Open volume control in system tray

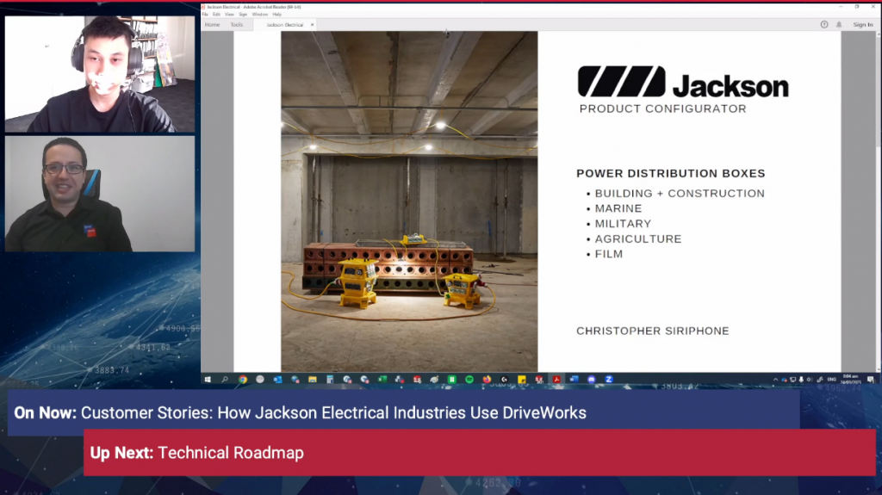(810, 380)
